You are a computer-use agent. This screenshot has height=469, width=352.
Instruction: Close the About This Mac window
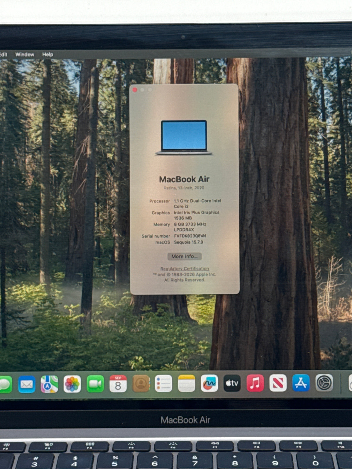[135, 90]
